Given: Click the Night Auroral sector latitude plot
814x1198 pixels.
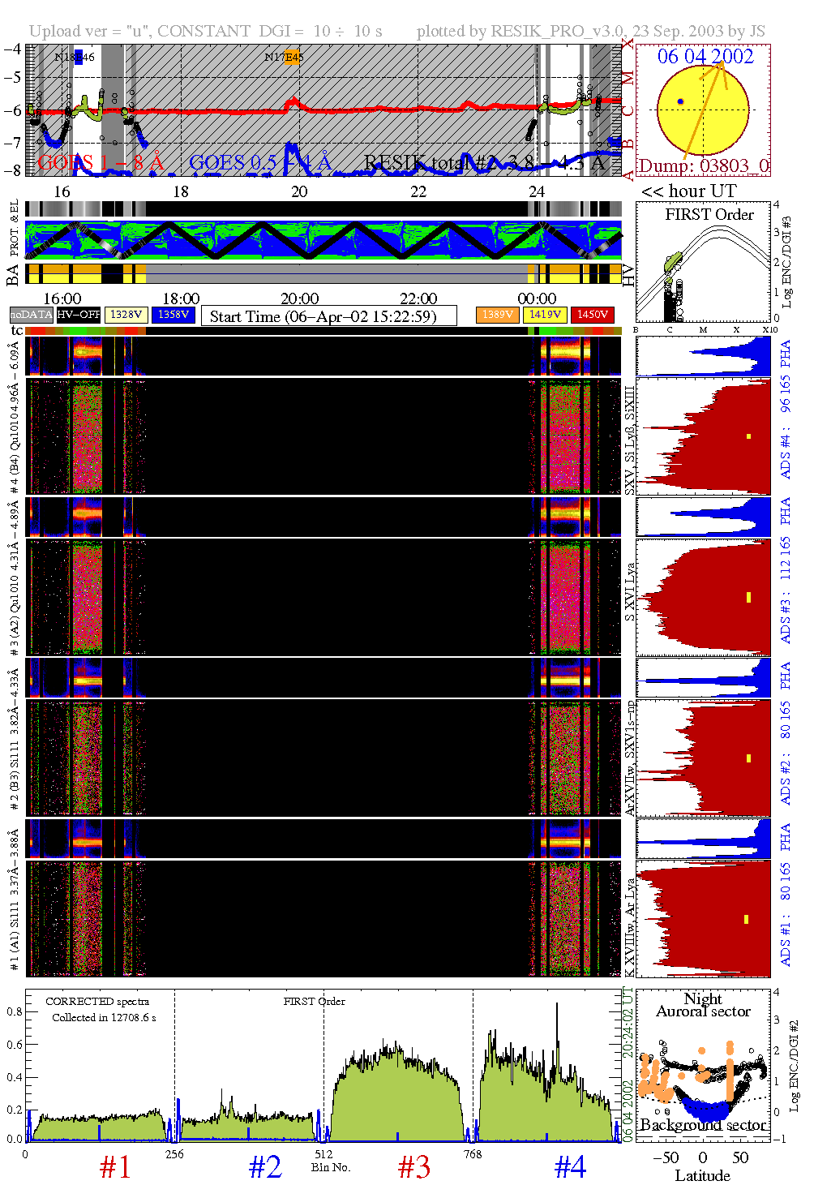Looking at the screenshot, I should (x=702, y=1064).
